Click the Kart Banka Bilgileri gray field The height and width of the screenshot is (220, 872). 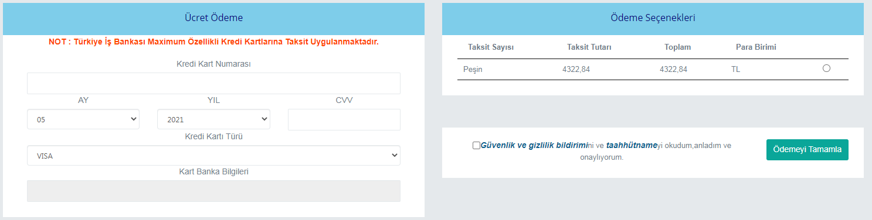213,191
